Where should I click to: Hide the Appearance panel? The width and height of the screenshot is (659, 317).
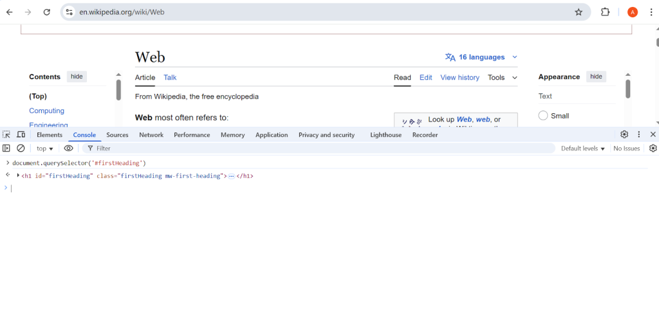click(596, 77)
